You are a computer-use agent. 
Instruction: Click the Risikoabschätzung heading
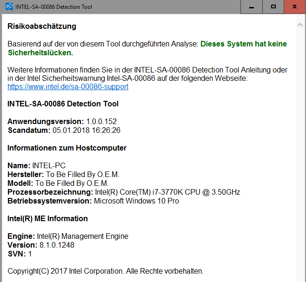(42, 26)
